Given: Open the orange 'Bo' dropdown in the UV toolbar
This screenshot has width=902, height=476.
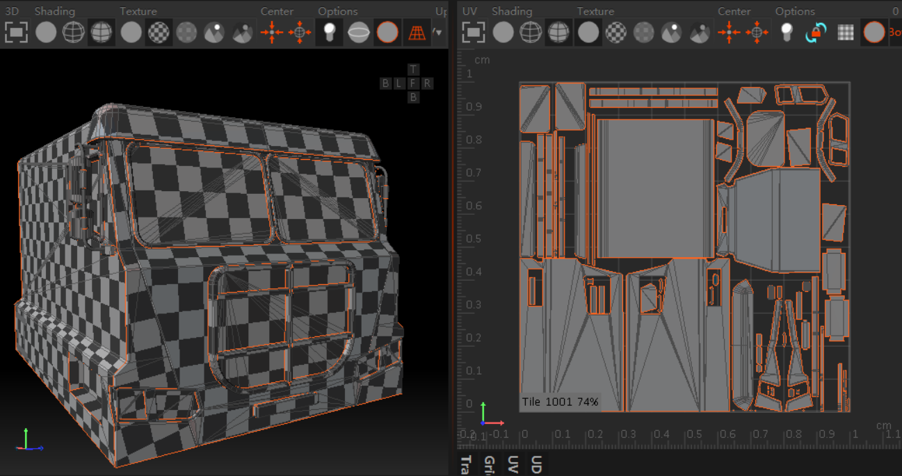Looking at the screenshot, I should coord(894,33).
